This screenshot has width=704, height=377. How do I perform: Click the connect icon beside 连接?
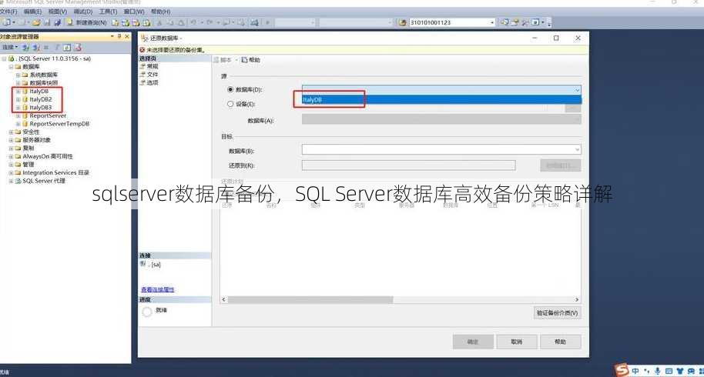[25, 47]
